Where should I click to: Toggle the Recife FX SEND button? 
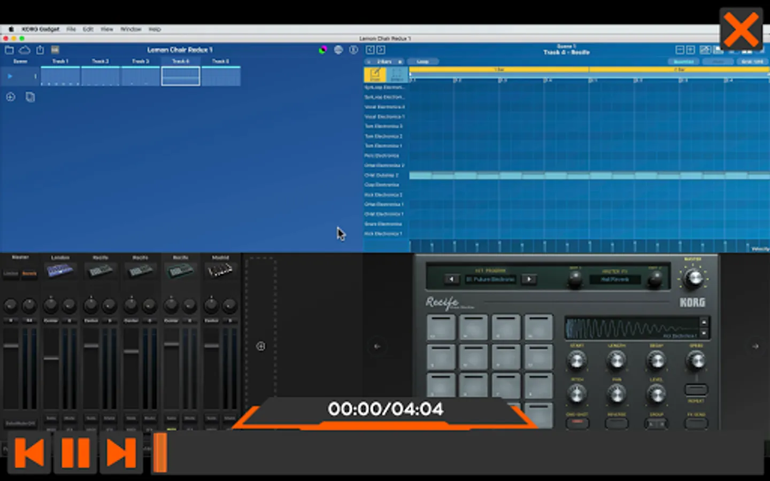click(x=696, y=423)
